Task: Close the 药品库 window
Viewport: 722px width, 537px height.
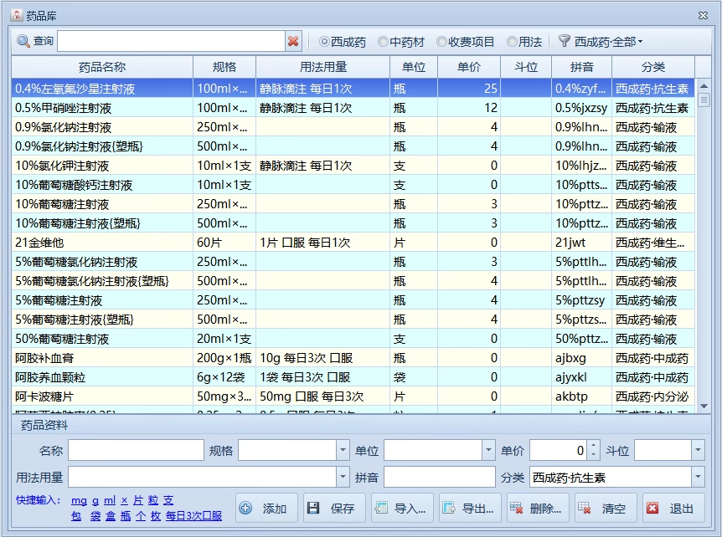Action: point(703,15)
